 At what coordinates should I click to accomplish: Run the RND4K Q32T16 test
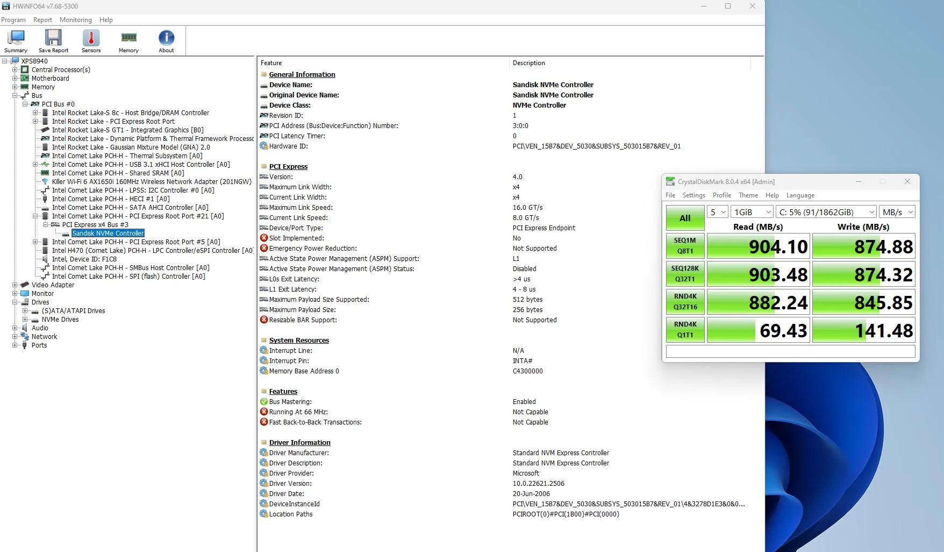coord(685,302)
